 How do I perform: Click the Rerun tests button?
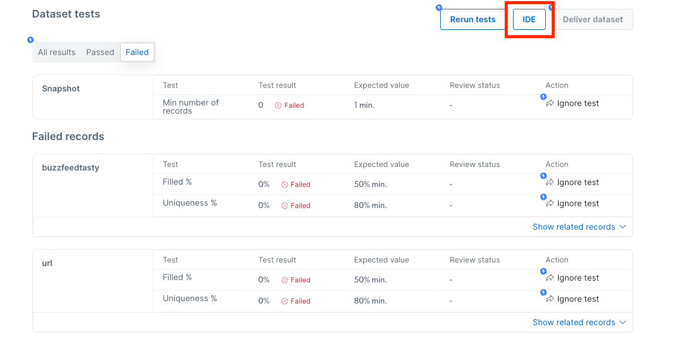472,19
